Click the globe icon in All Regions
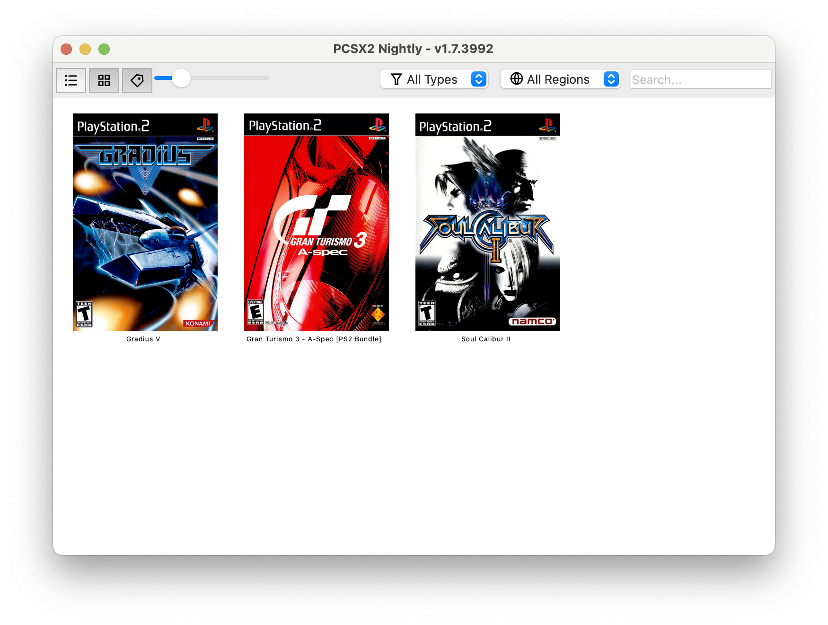This screenshot has width=828, height=625. point(517,79)
